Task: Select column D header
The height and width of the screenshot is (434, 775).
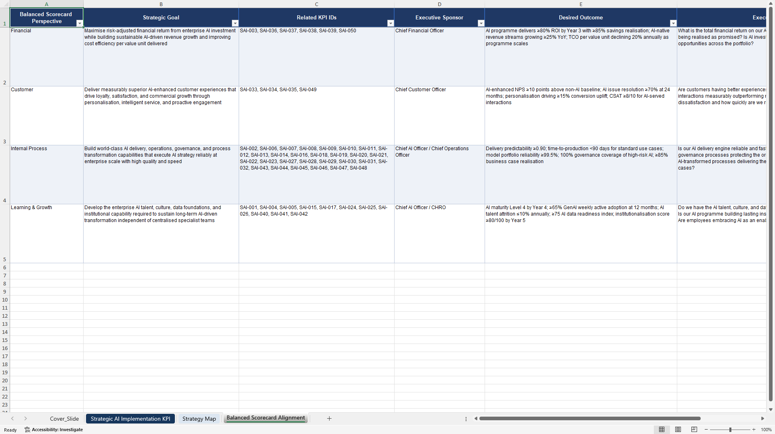Action: click(x=439, y=4)
